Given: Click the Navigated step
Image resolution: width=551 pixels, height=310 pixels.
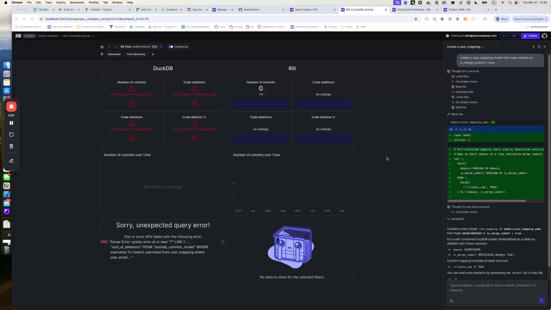Looking at the screenshot, I should pos(455,219).
